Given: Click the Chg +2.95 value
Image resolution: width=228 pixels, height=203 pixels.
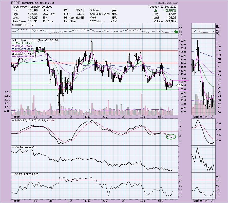Looking at the screenshot, I should tap(173, 14).
